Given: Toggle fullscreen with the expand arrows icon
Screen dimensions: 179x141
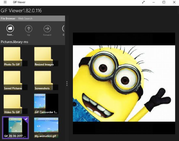Looking at the screenshot, I should pyautogui.click(x=144, y=2).
